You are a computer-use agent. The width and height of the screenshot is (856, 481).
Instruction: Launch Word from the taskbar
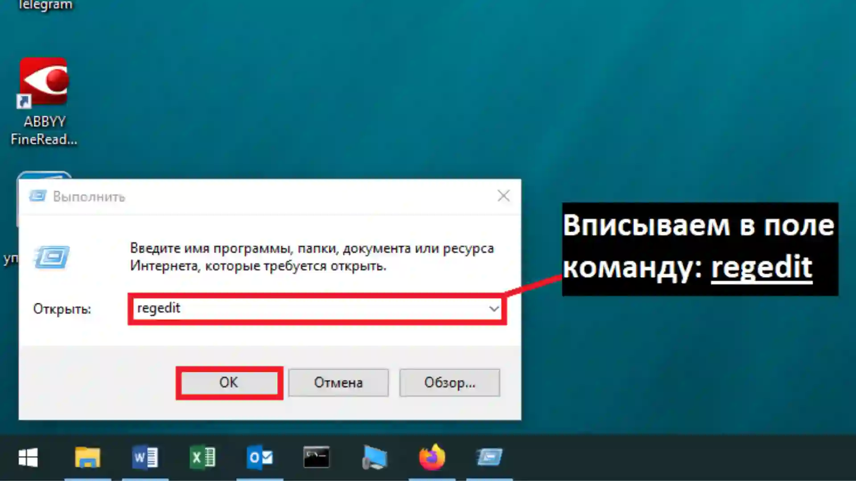145,457
